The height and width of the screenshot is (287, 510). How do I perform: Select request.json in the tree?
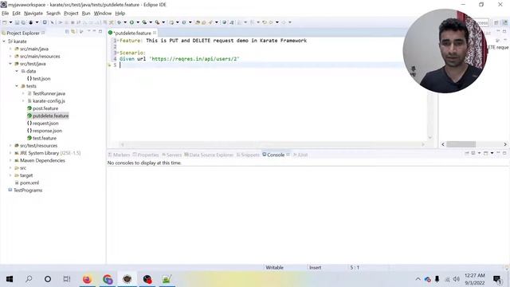(x=45, y=124)
